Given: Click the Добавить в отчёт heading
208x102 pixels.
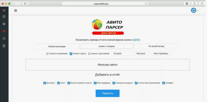Looking at the screenshot, I should click(107, 74).
